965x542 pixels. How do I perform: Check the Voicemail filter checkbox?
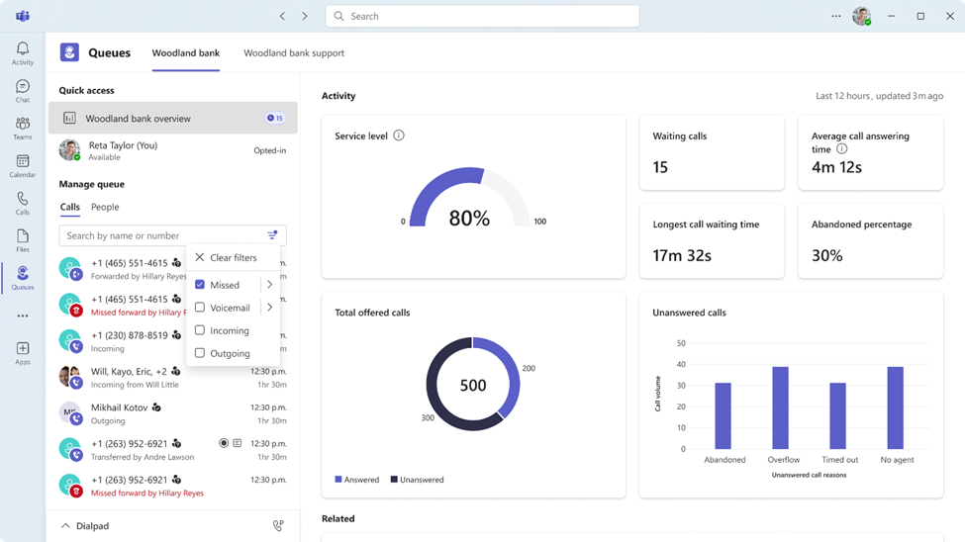click(x=199, y=307)
